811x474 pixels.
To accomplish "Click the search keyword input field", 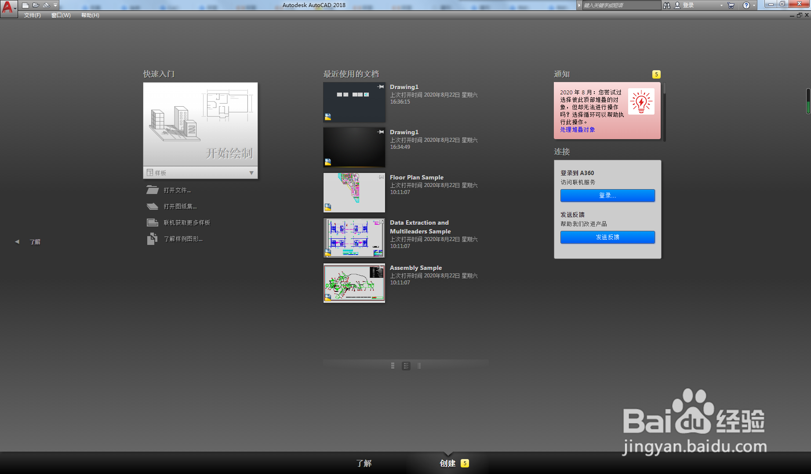I will [x=622, y=5].
